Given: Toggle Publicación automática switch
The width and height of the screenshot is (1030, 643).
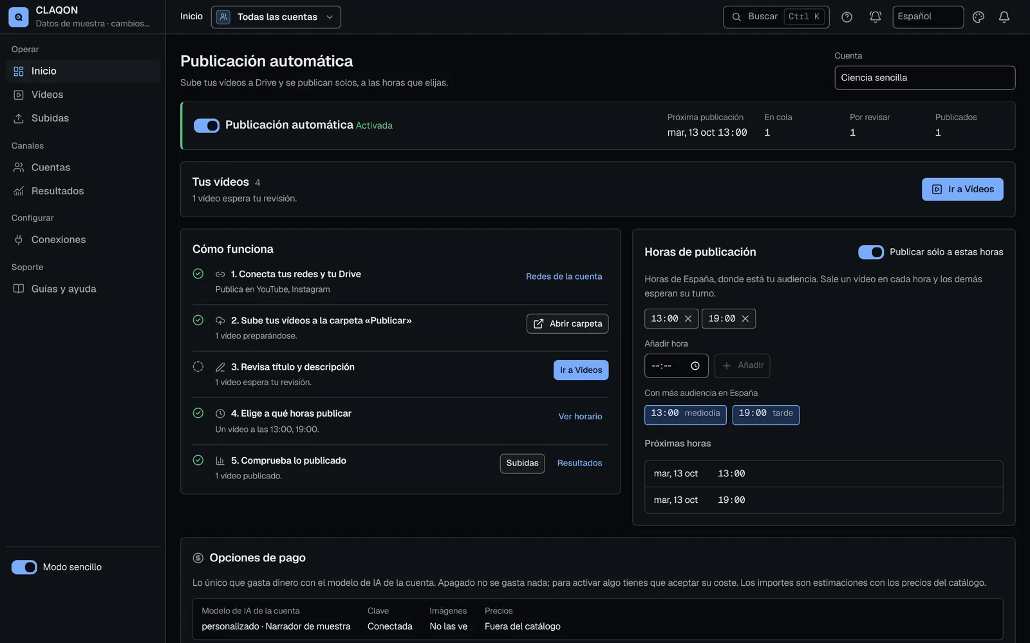Looking at the screenshot, I should (x=207, y=125).
